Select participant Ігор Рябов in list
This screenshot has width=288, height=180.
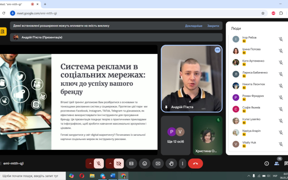point(258,39)
